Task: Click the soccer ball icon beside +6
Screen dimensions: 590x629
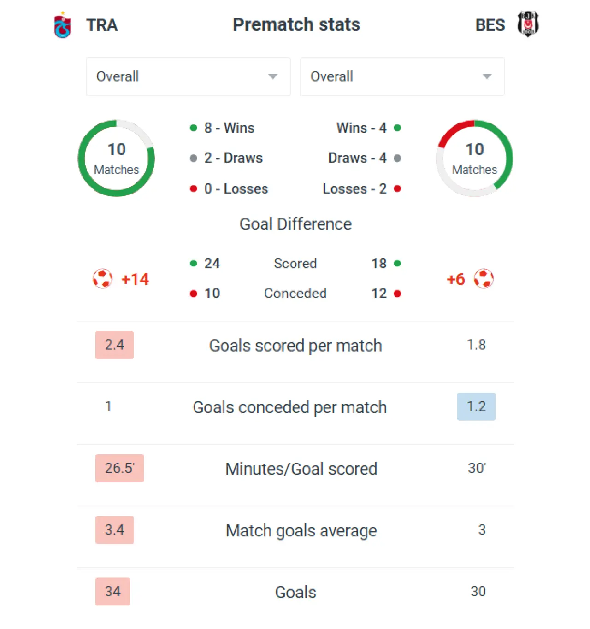Action: coord(484,279)
